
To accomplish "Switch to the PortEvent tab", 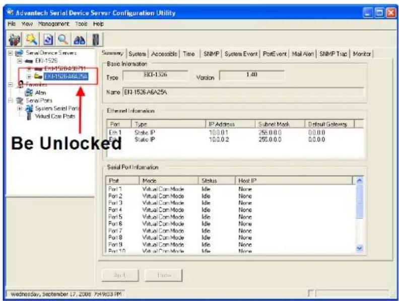I will pyautogui.click(x=275, y=54).
